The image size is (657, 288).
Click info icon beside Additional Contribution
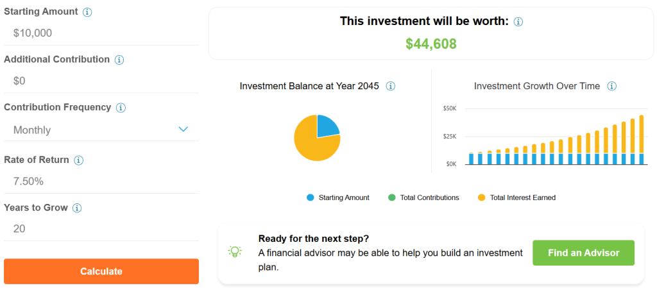pyautogui.click(x=119, y=60)
